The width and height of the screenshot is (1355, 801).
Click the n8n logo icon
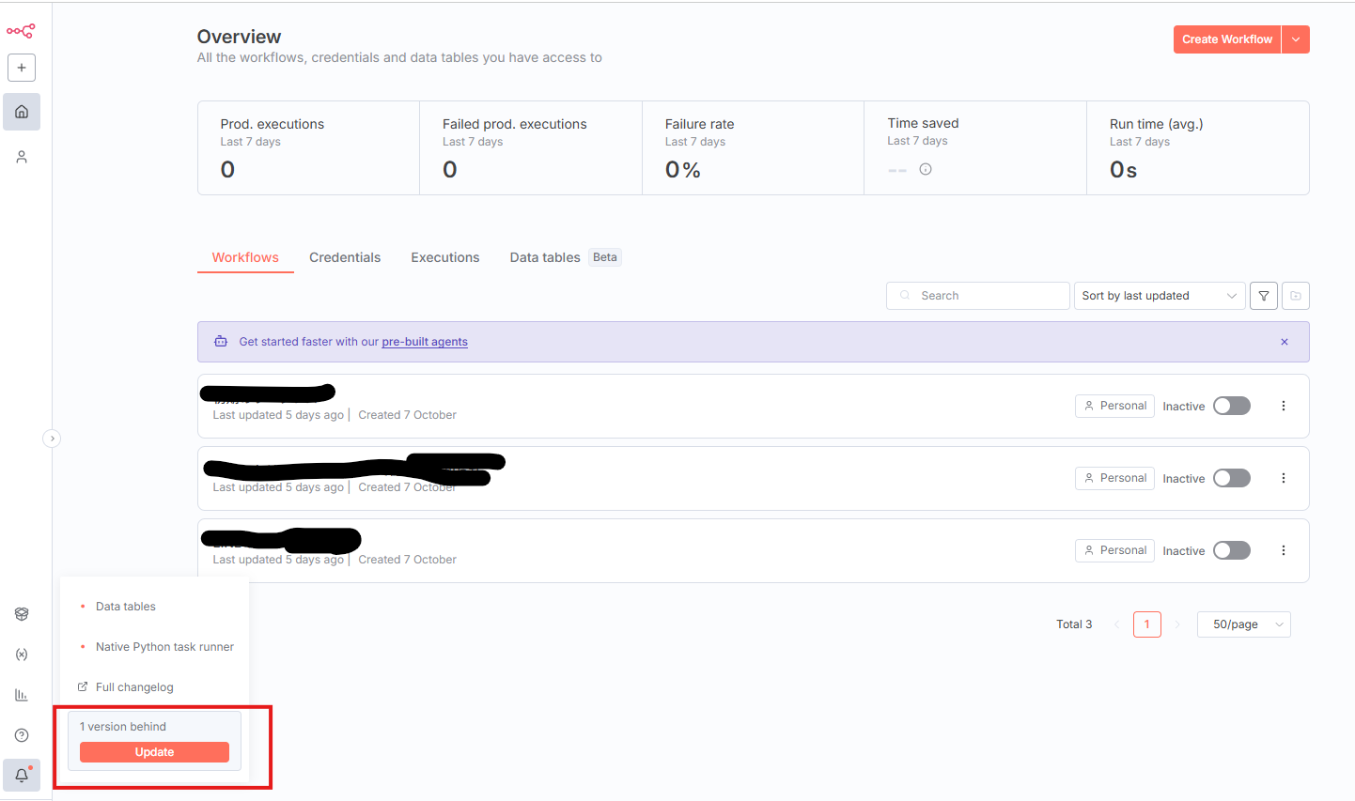21,31
